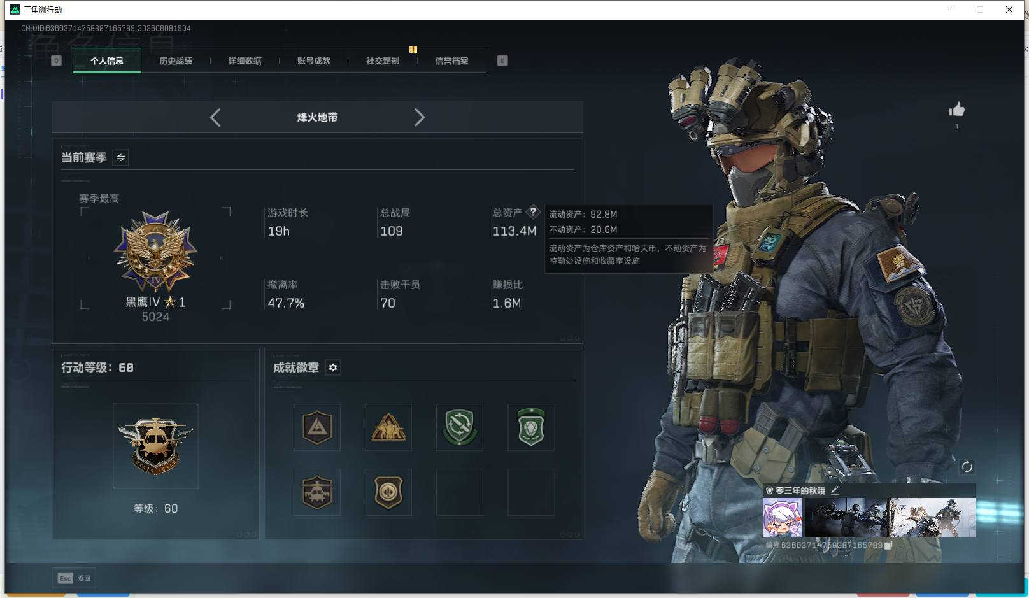Click the 黑鹰IV rank name text
This screenshot has height=598, width=1029.
coord(143,303)
